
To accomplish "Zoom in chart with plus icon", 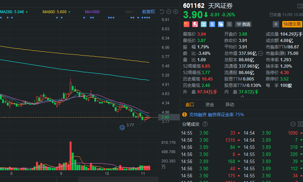I will (x=175, y=12).
